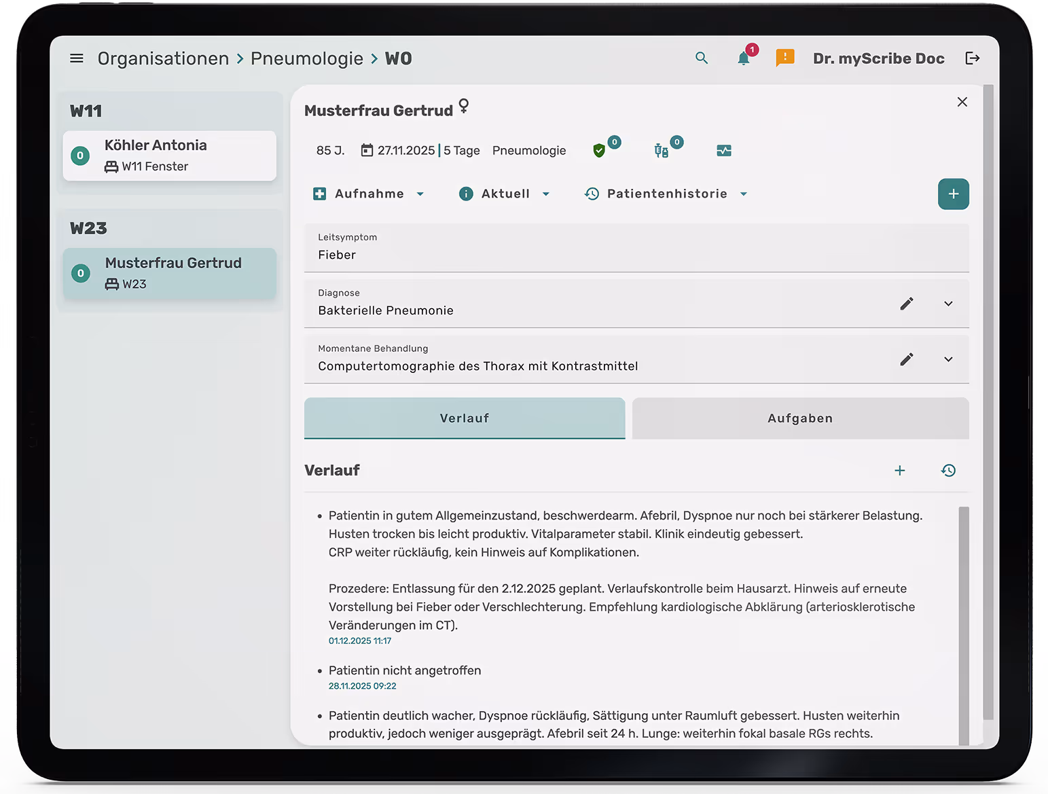Open the Verlauf history clock icon
Screen dimensions: 1048x794
[x=948, y=470]
